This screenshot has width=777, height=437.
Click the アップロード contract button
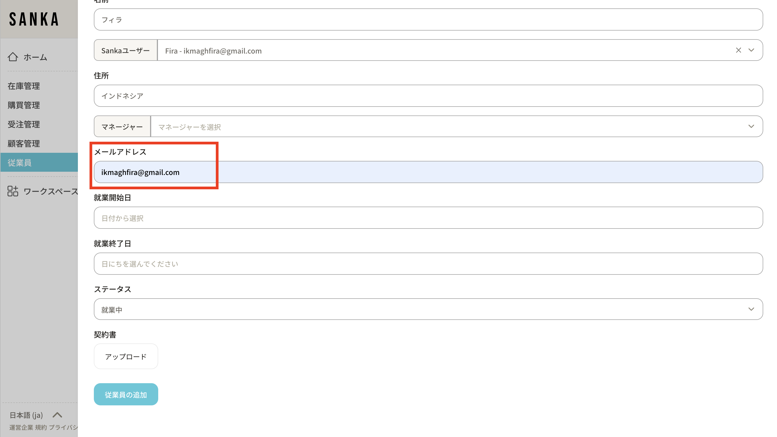126,356
